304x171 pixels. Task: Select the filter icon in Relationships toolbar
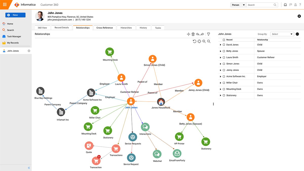pyautogui.click(x=208, y=34)
